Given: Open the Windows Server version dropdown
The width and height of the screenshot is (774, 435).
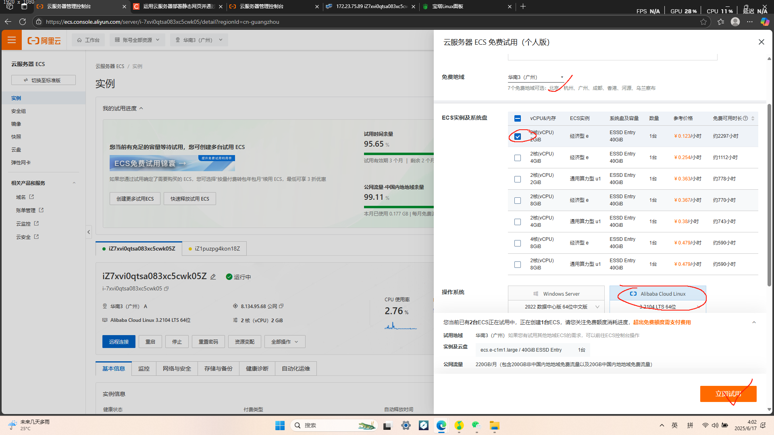Looking at the screenshot, I should point(556,307).
